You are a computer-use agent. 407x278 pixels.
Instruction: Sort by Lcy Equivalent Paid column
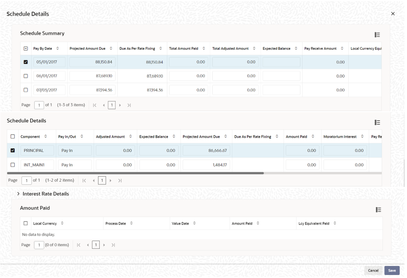[x=335, y=223]
